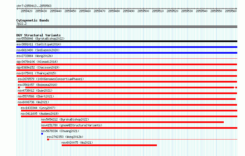
Task: Click ruler position label 2859560
Action: point(231,11)
